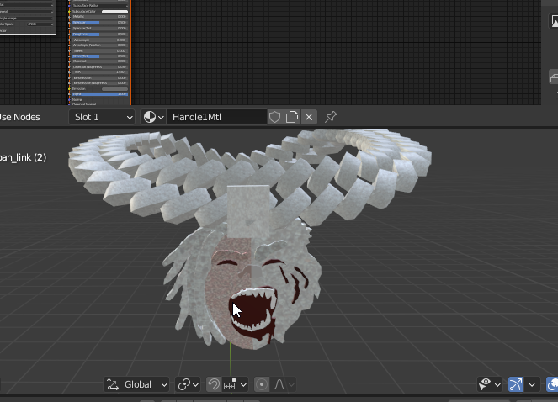Viewport: 558px width, 402px height.
Task: Adjust the Roughness slider
Action: [x=99, y=34]
